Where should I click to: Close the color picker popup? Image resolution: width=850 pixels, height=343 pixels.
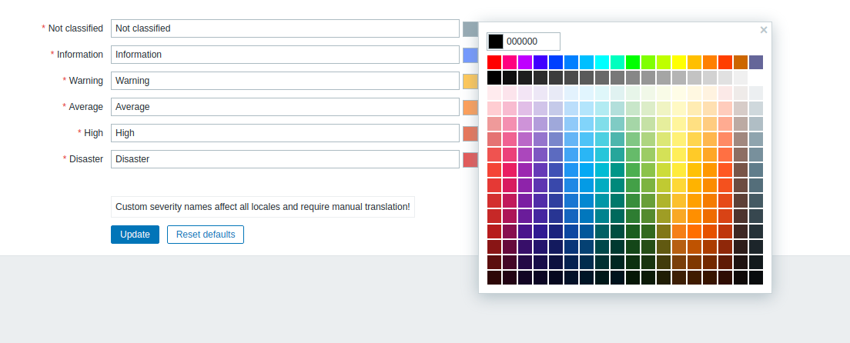[x=764, y=30]
